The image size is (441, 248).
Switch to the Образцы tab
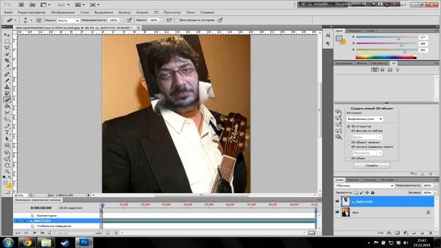coord(353,30)
